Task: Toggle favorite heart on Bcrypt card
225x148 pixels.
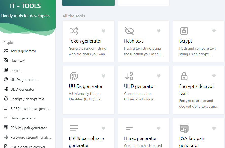Action: point(214,31)
